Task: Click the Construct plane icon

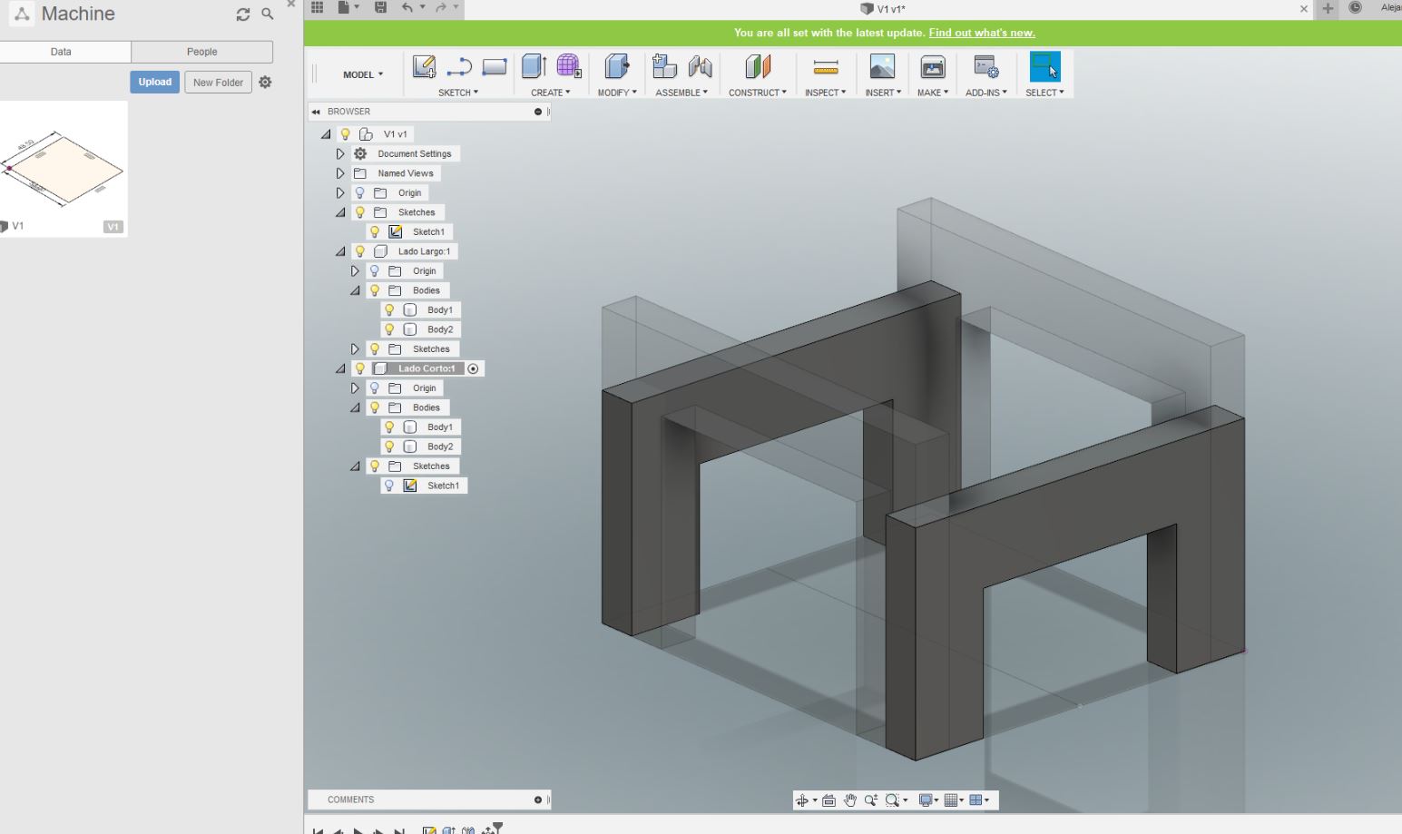Action: click(758, 66)
